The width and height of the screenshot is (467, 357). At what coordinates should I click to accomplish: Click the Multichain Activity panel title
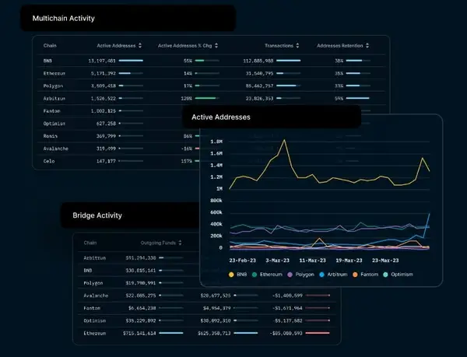pyautogui.click(x=64, y=19)
